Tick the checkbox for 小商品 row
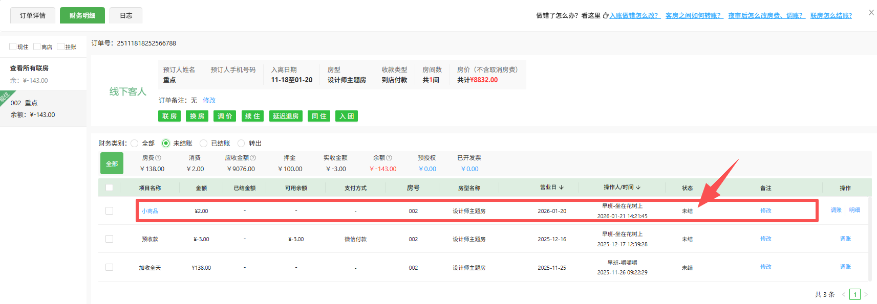The height and width of the screenshot is (304, 877). (x=109, y=211)
